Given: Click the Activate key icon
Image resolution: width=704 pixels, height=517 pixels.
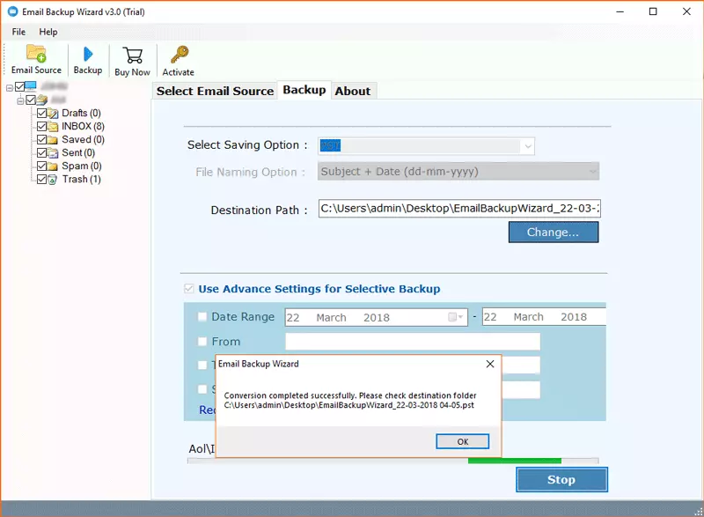Looking at the screenshot, I should (180, 55).
